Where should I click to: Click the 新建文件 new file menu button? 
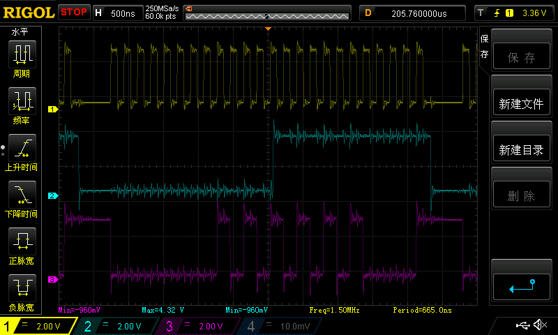click(521, 103)
